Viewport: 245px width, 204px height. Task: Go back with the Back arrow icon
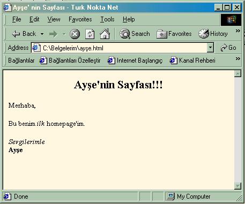(x=16, y=34)
